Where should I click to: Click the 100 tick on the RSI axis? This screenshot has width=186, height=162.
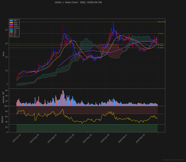click(6, 106)
